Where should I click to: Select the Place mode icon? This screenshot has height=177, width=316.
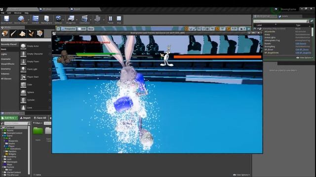(x=4, y=33)
